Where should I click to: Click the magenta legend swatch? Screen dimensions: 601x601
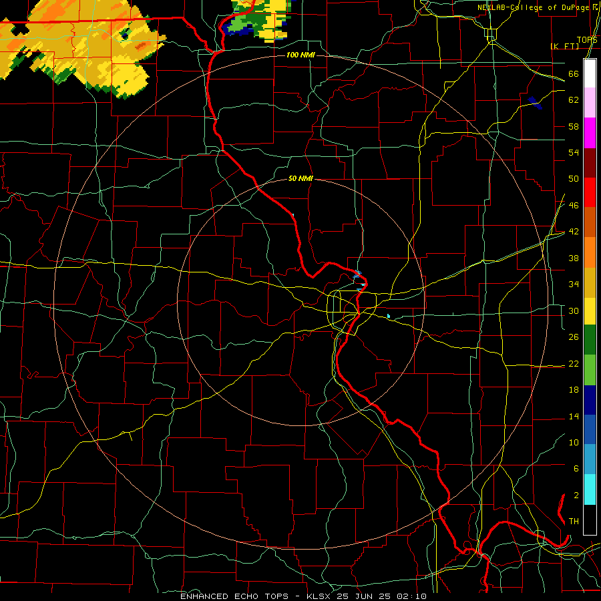point(590,133)
